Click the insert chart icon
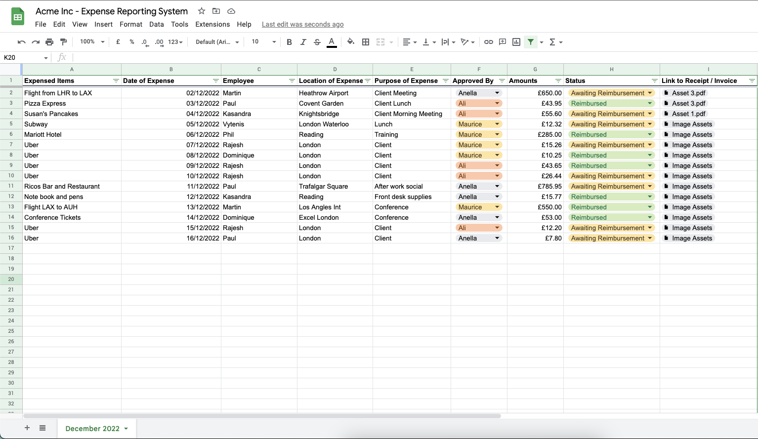Image resolution: width=758 pixels, height=439 pixels. pos(516,42)
